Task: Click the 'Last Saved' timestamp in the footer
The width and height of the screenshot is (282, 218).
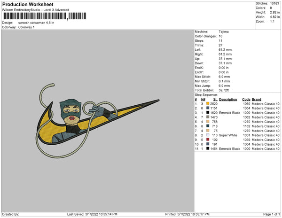Action: tap(92, 214)
